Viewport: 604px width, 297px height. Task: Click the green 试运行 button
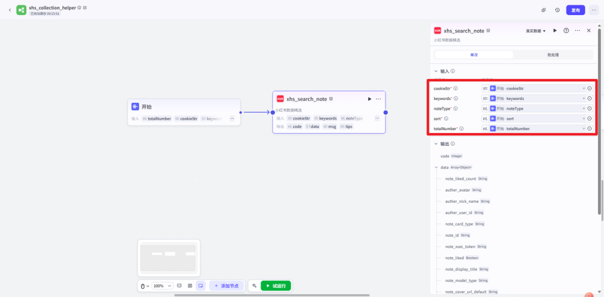[x=276, y=286]
